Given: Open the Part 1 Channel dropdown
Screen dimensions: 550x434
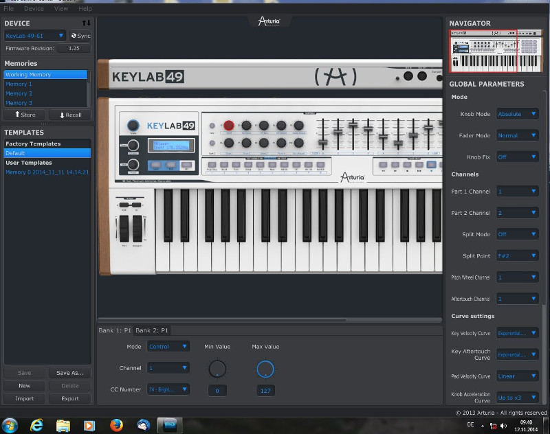Looking at the screenshot, I should [517, 192].
